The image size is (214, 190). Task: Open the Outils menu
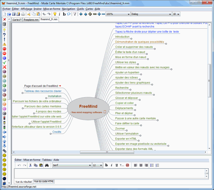(80, 9)
